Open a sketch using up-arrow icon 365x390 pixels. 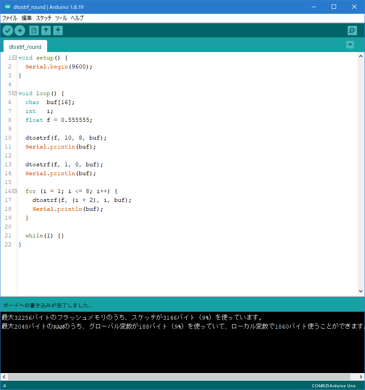point(46,31)
